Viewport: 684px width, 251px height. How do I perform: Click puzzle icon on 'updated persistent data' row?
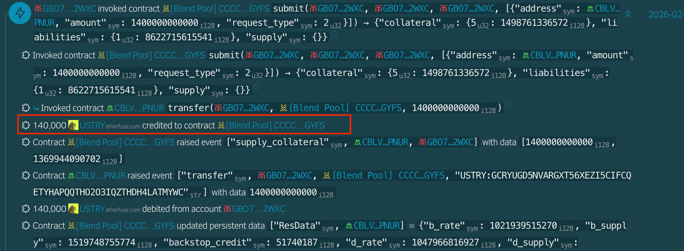(x=26, y=225)
